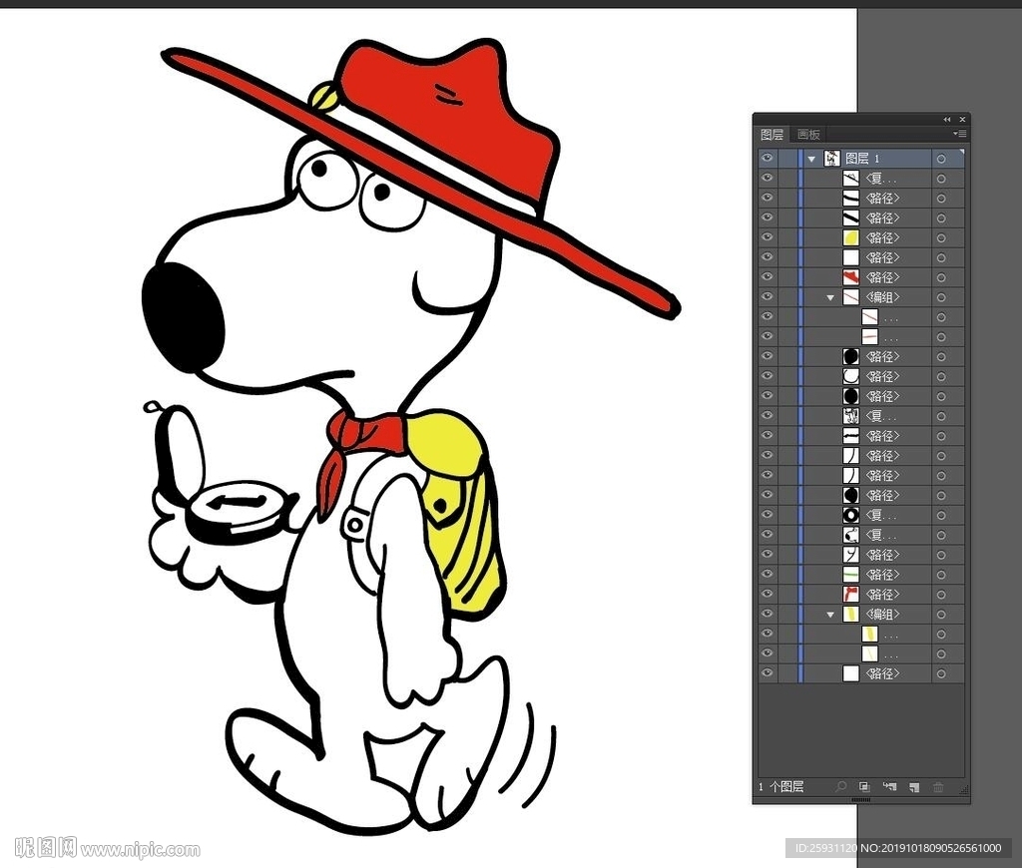Click the ring-shaped 复 row thumbnail

tap(850, 516)
